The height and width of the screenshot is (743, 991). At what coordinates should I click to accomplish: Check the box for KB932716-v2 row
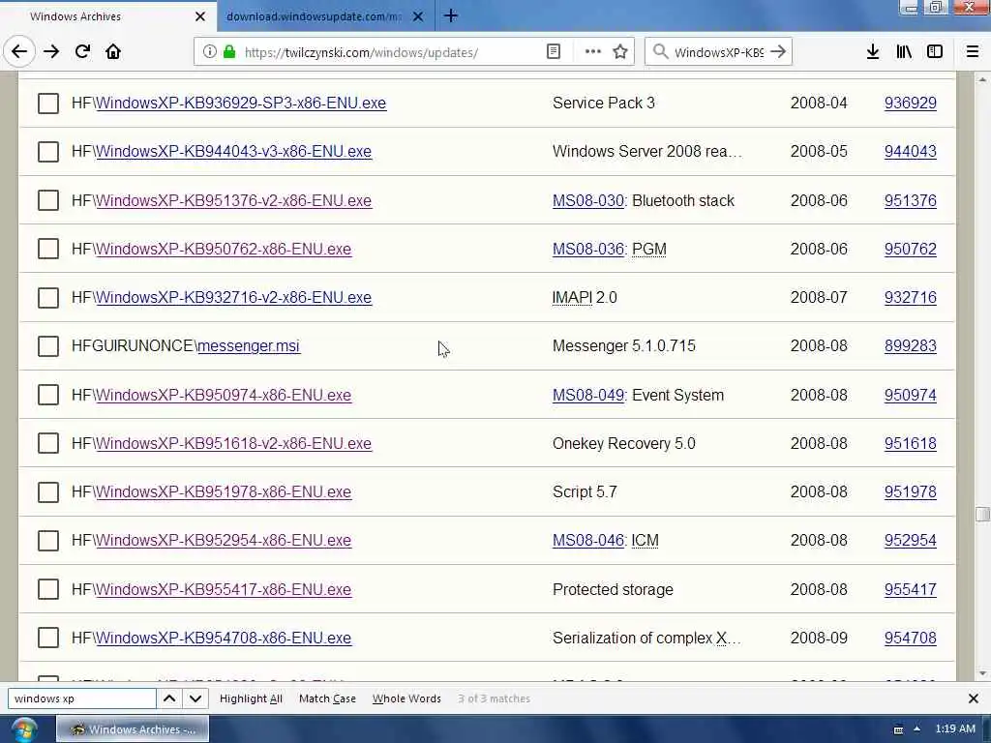pyautogui.click(x=48, y=298)
